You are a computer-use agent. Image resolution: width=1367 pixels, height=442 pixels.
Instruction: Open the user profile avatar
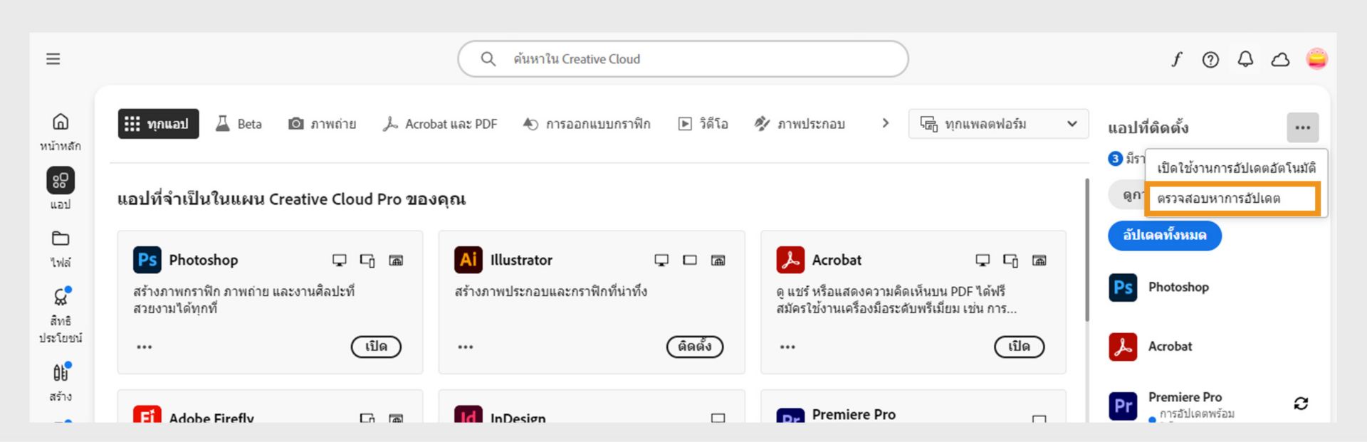(x=1316, y=59)
